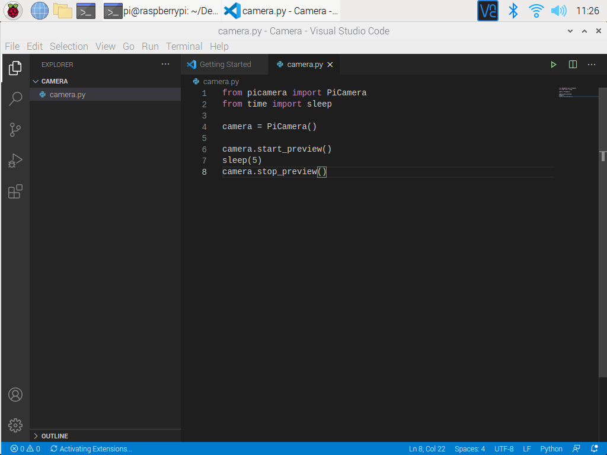607x455 pixels.
Task: Click the Spaces: 4 indentation setting
Action: click(469, 449)
